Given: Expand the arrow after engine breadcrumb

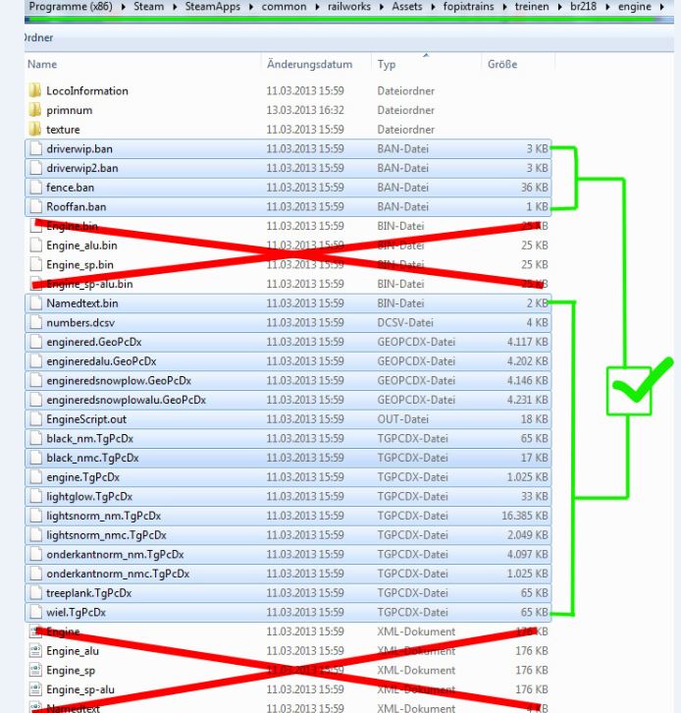Looking at the screenshot, I should pos(662,7).
